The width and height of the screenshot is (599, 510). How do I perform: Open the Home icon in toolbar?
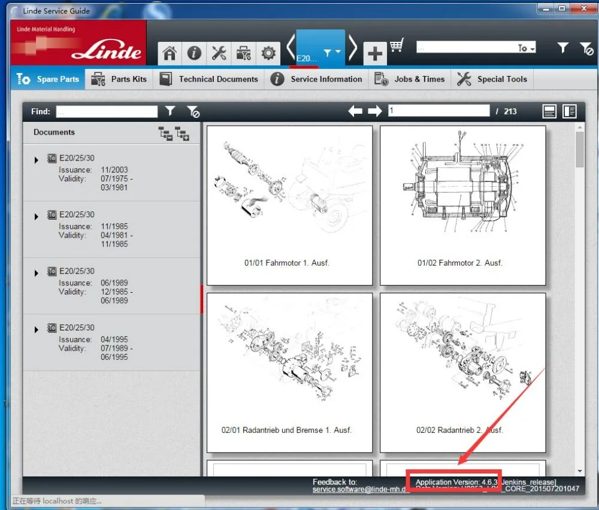tap(170, 53)
